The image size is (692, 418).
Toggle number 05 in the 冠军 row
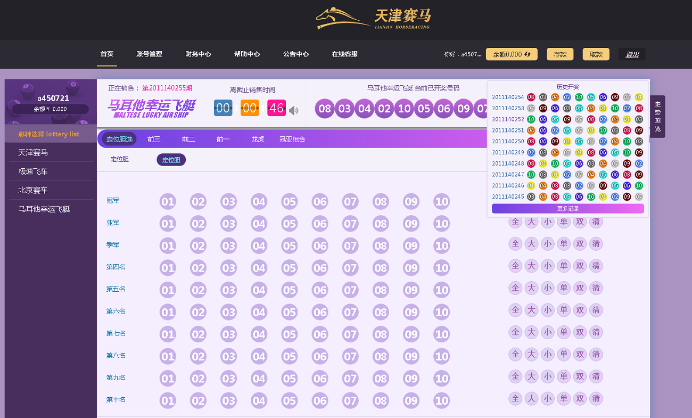tap(289, 202)
